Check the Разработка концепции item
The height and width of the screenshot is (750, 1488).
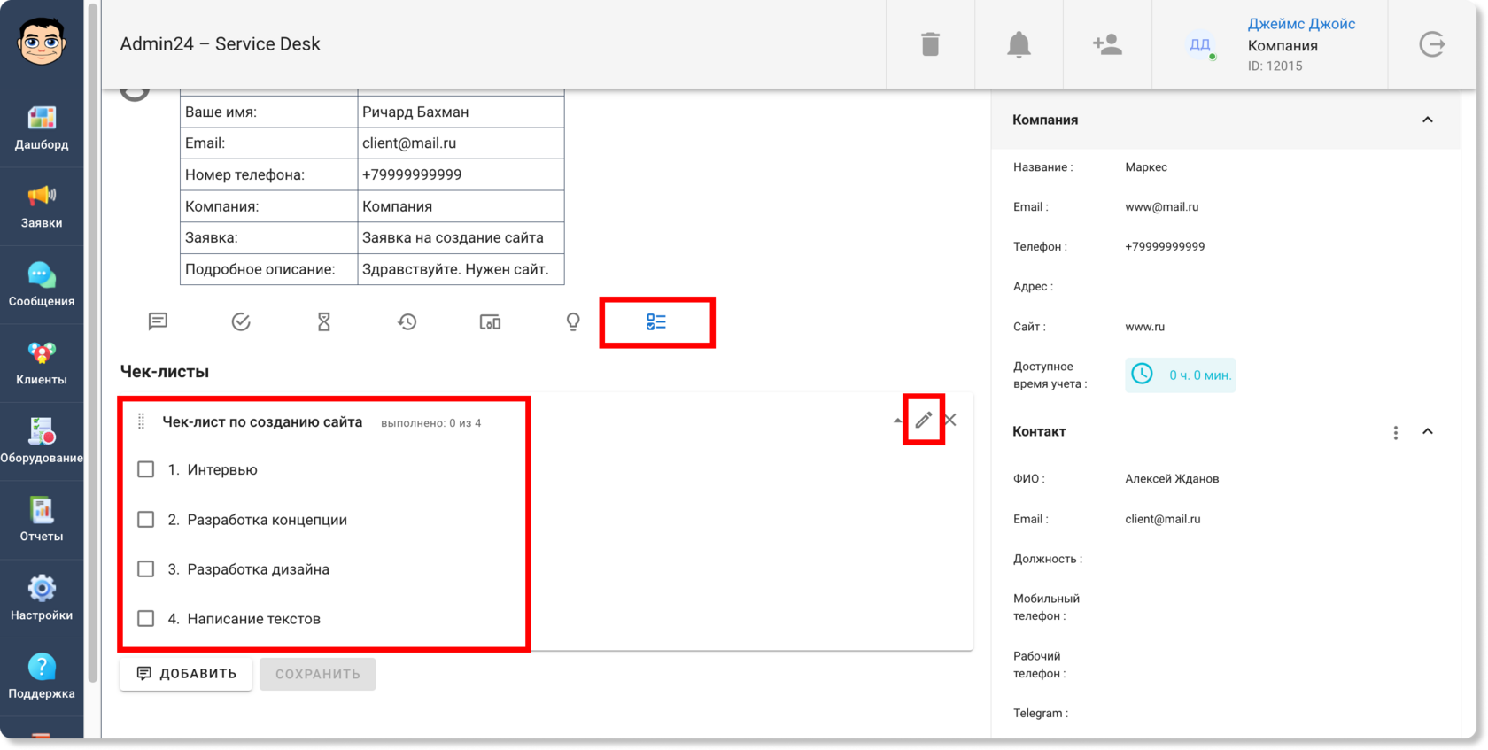click(146, 520)
